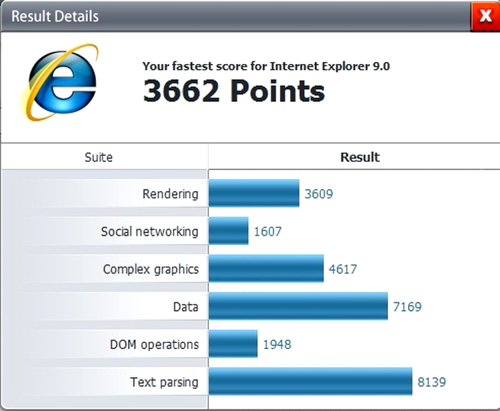
Task: Click the Data result bar
Action: [299, 306]
